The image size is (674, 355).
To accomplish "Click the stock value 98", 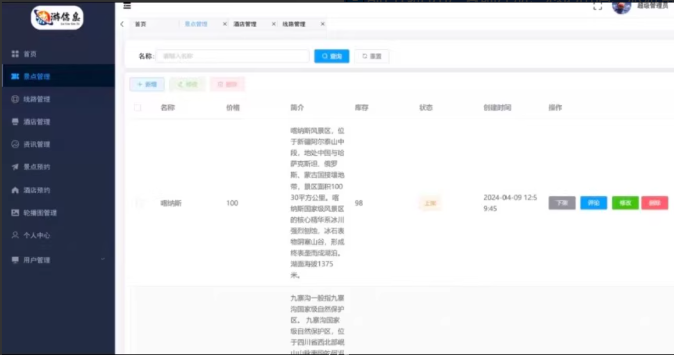I will click(x=359, y=203).
